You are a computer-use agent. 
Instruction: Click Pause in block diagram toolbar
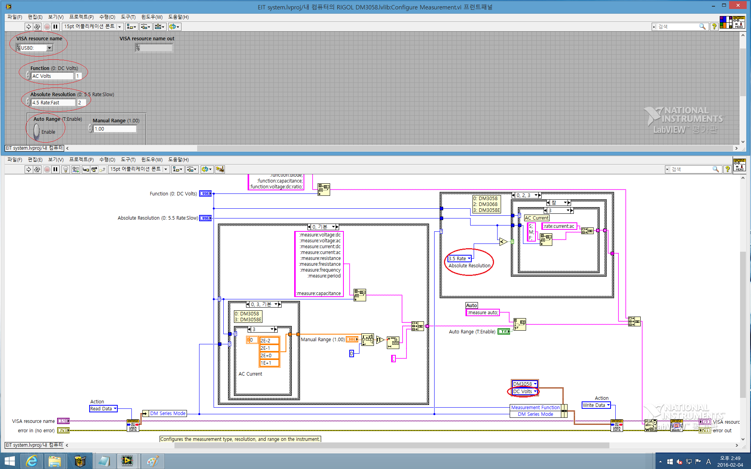point(56,169)
